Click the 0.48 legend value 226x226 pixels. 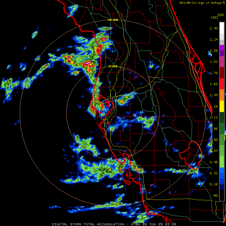click(x=214, y=162)
